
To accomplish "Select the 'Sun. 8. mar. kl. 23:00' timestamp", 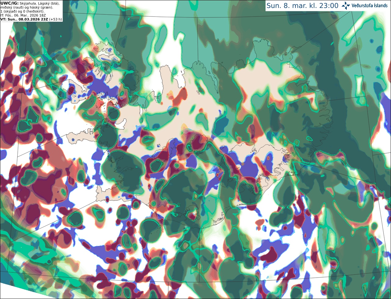I will tap(302, 6).
